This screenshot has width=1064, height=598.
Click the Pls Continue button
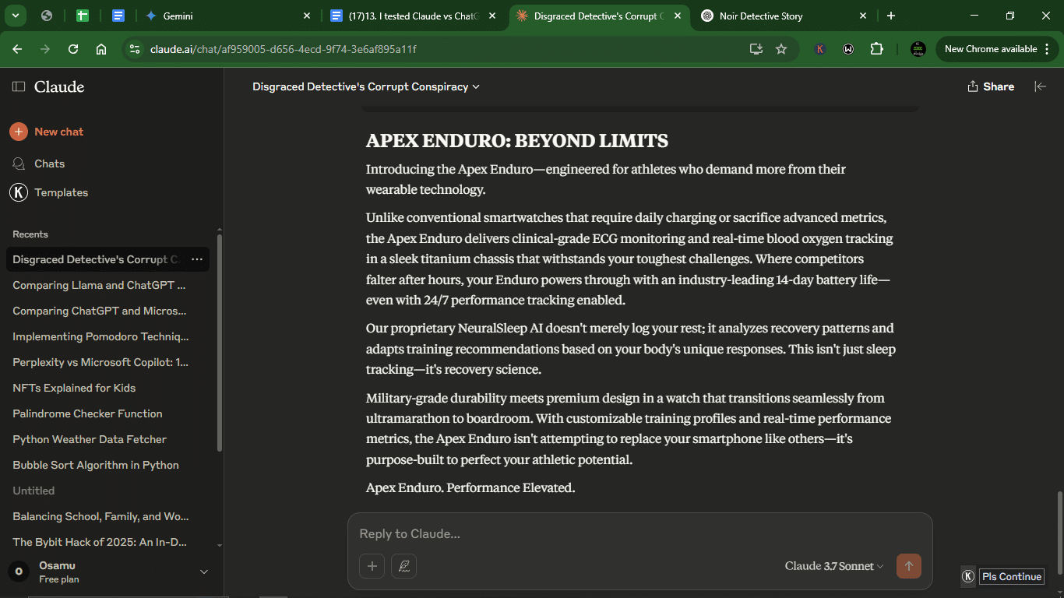(1011, 576)
